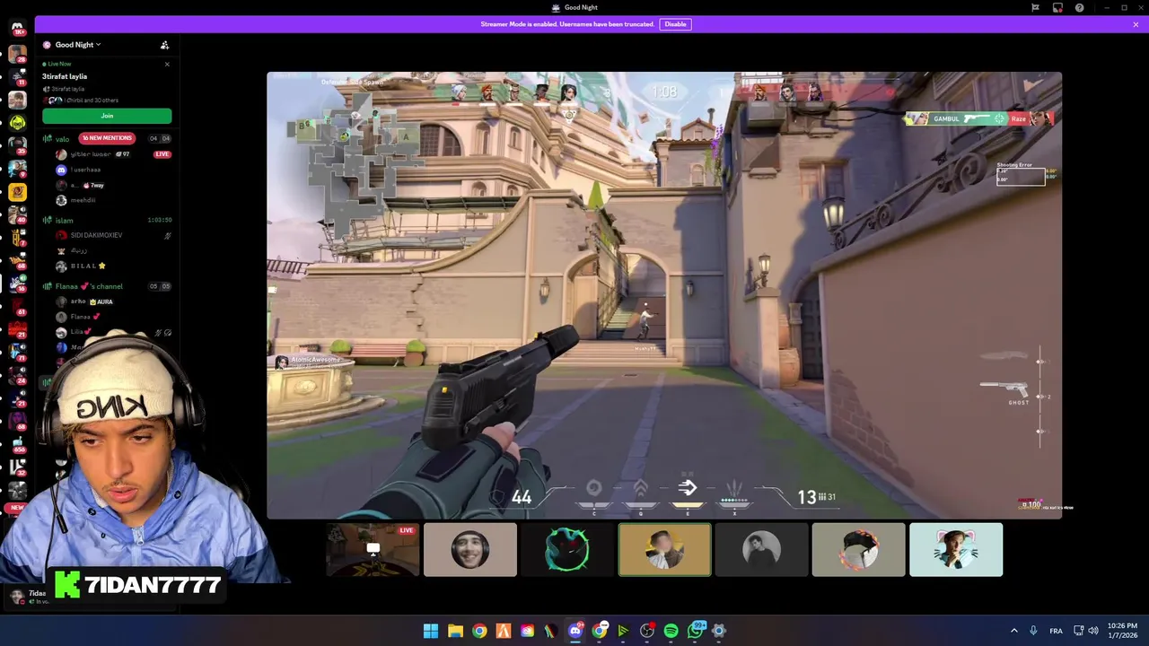Watch the LIVE stream badge in valo
The image size is (1149, 646).
pos(162,154)
